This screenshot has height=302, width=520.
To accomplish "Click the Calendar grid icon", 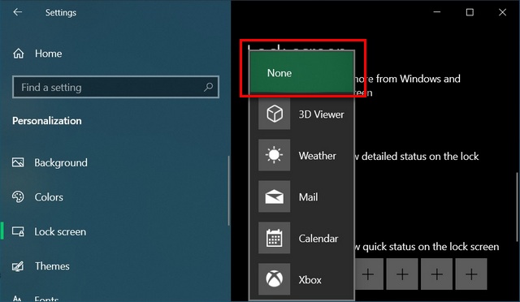I will click(275, 238).
